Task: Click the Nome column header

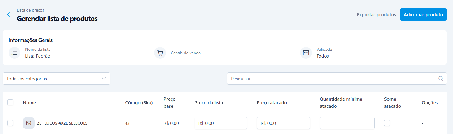Action: click(29, 102)
